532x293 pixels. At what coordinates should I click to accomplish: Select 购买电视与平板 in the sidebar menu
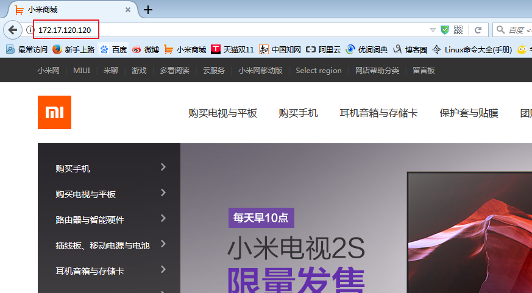point(85,194)
